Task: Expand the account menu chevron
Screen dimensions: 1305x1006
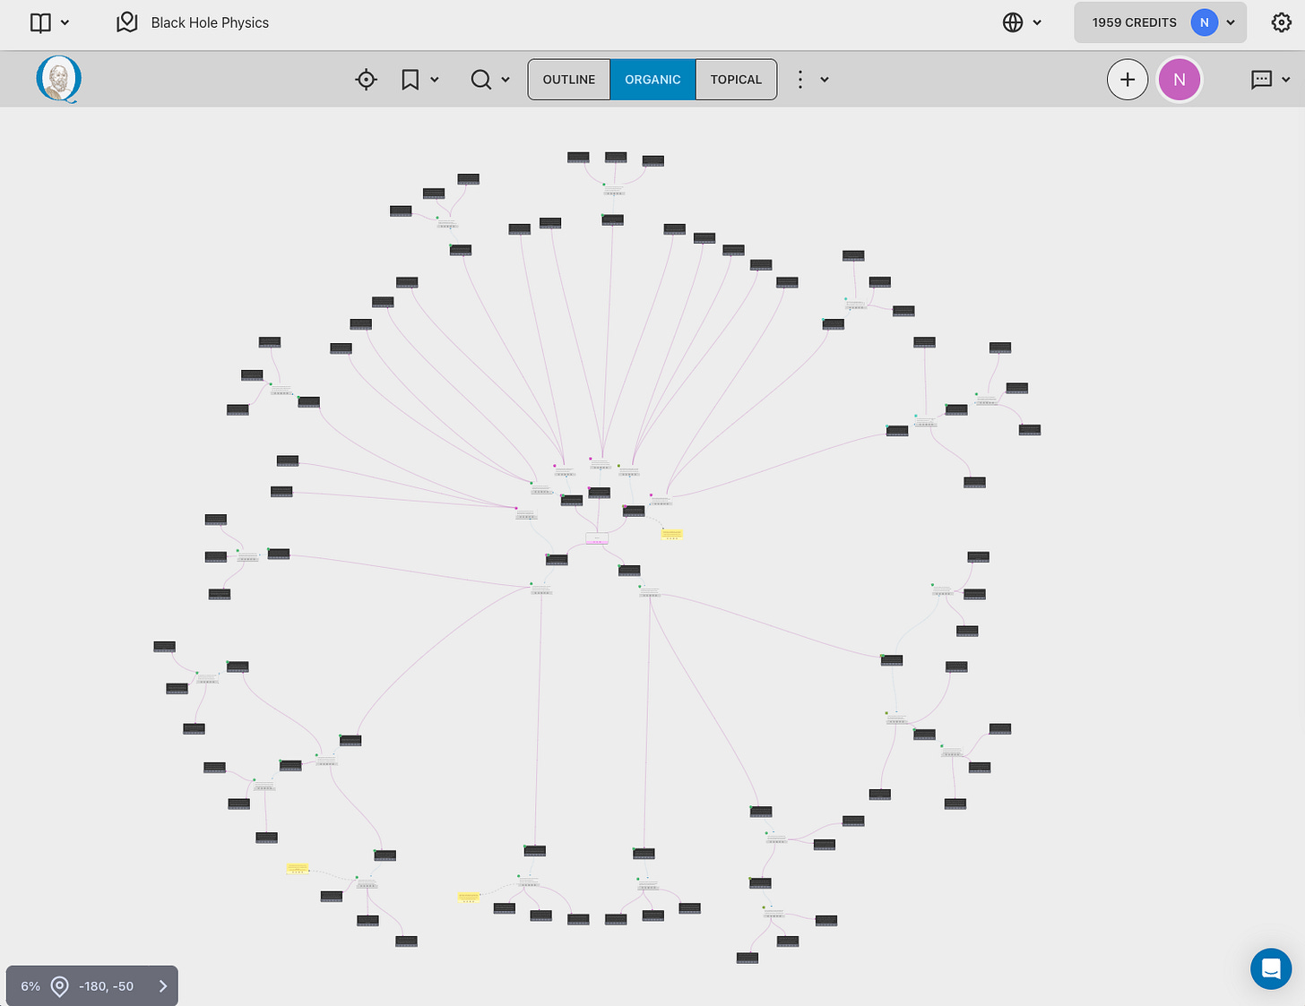Action: [x=1231, y=23]
